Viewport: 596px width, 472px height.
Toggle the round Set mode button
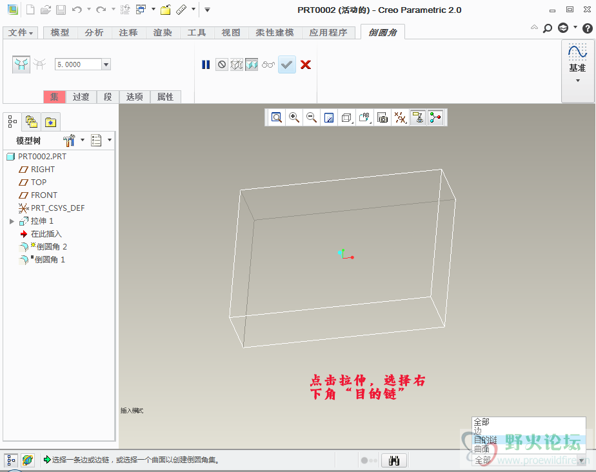[x=21, y=64]
